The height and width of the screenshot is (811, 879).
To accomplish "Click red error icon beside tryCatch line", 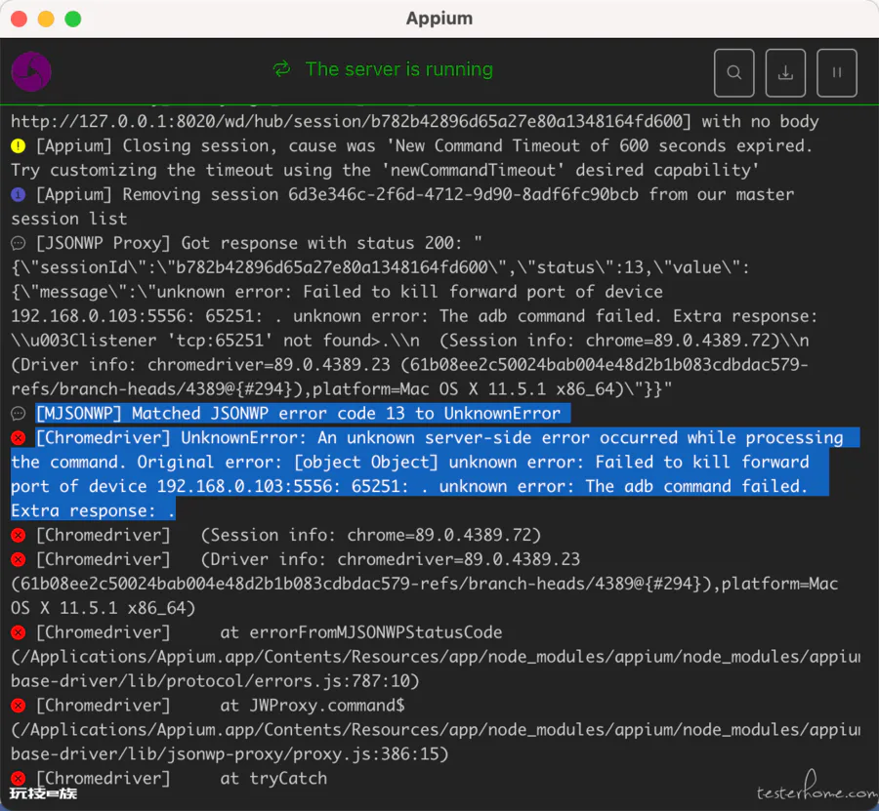I will [x=18, y=779].
